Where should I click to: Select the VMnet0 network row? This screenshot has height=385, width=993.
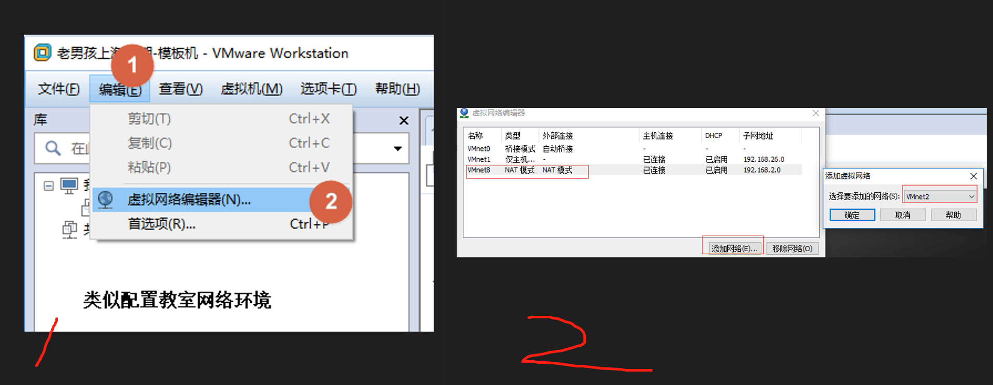634,149
